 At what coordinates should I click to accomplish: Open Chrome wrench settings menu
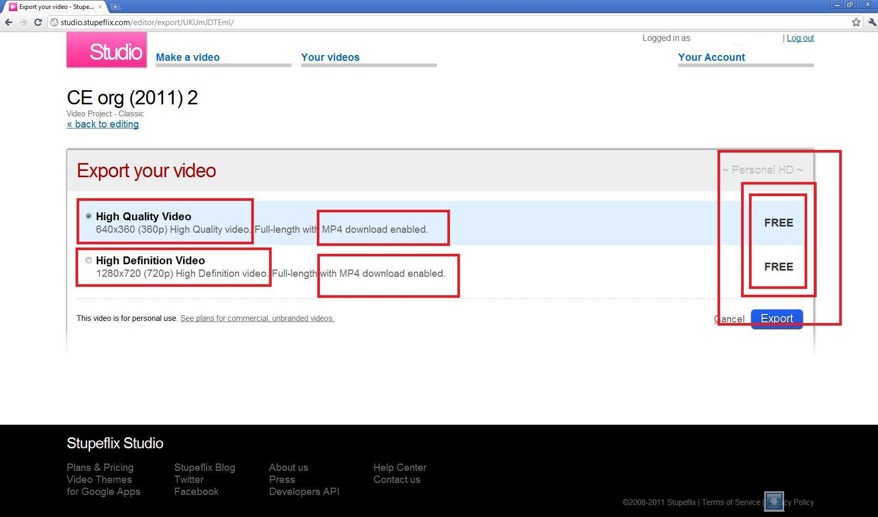pos(872,22)
